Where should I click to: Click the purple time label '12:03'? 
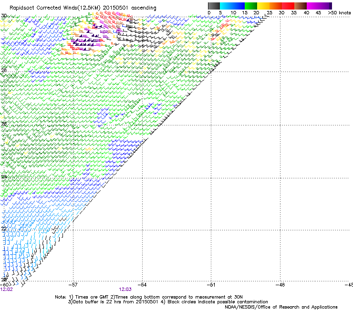(125, 289)
